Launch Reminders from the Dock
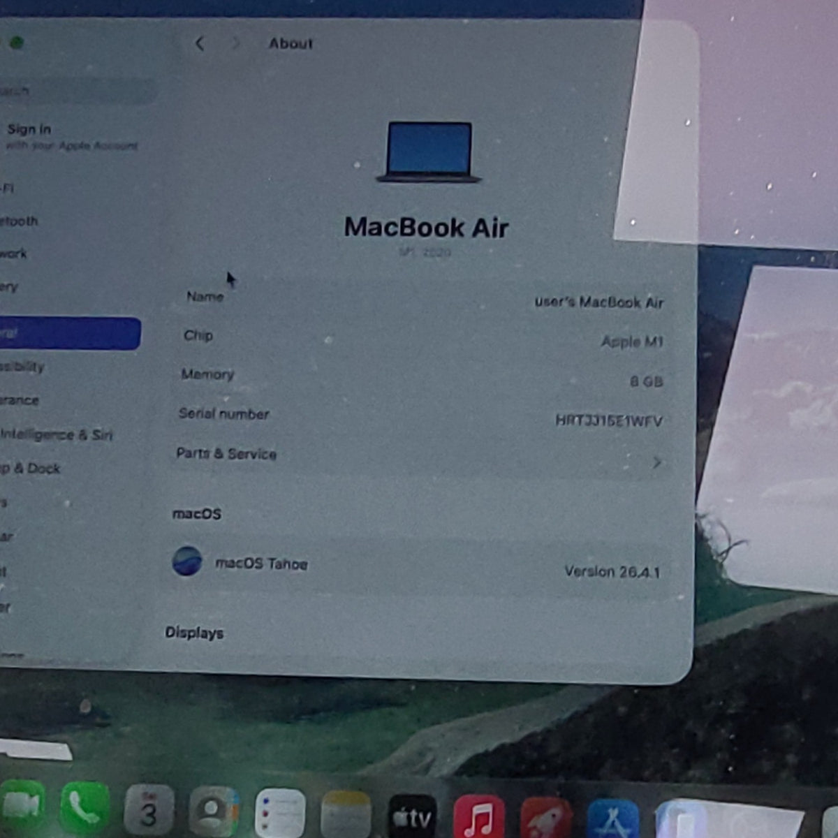The height and width of the screenshot is (838, 838). [x=280, y=813]
